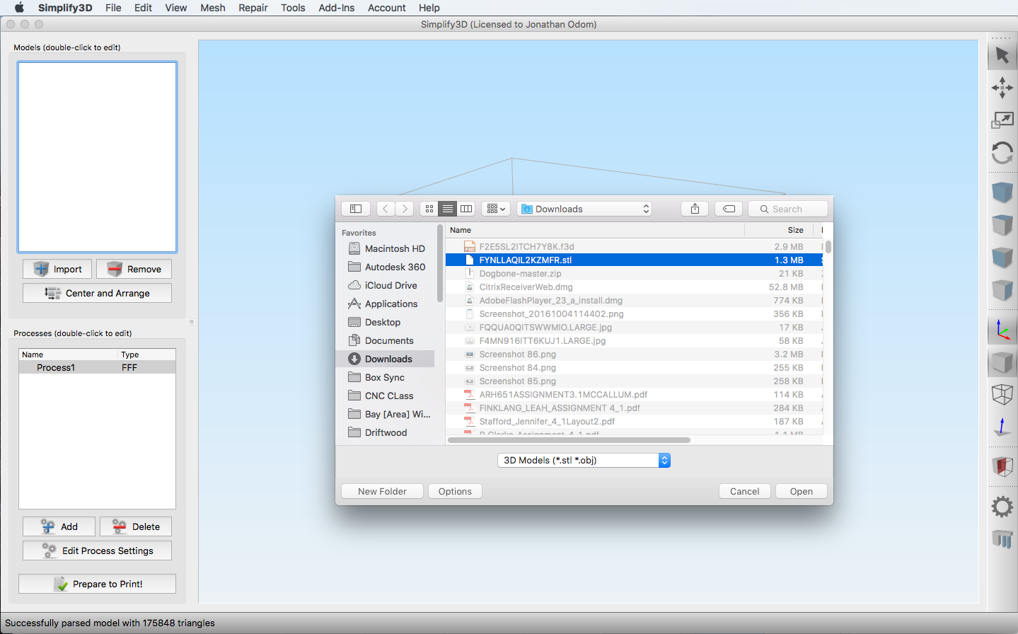Open the machine control panel icon
This screenshot has width=1018, height=634.
coord(1002,539)
